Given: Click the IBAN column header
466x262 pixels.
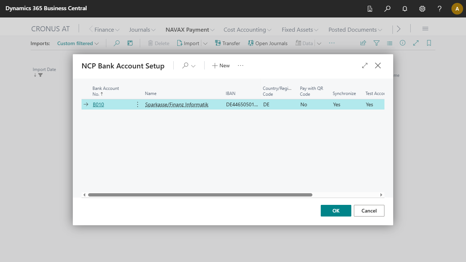Looking at the screenshot, I should (x=231, y=94).
